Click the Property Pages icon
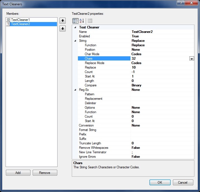200x192 pixels. point(90,21)
